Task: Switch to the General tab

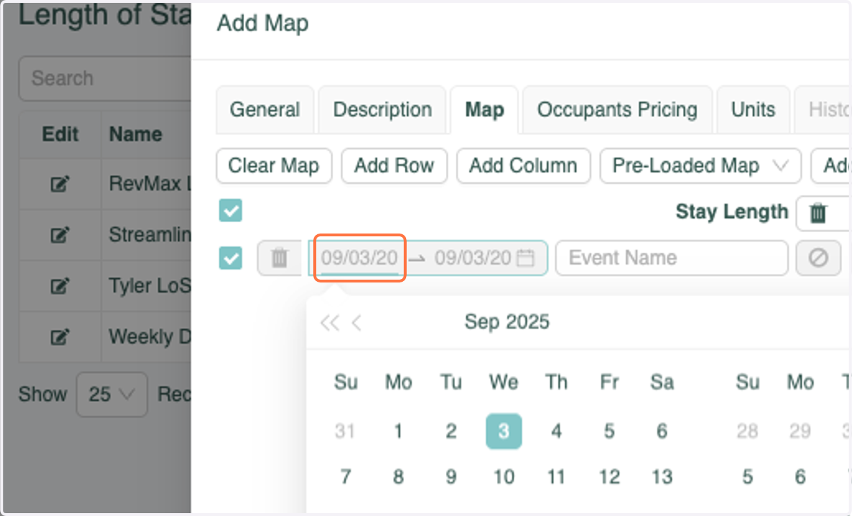Action: tap(265, 110)
